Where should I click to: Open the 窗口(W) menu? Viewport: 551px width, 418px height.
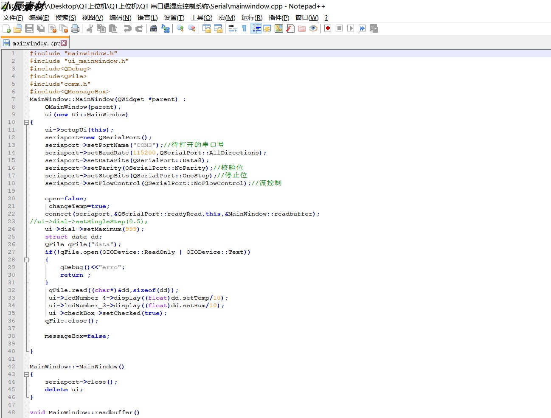(307, 18)
